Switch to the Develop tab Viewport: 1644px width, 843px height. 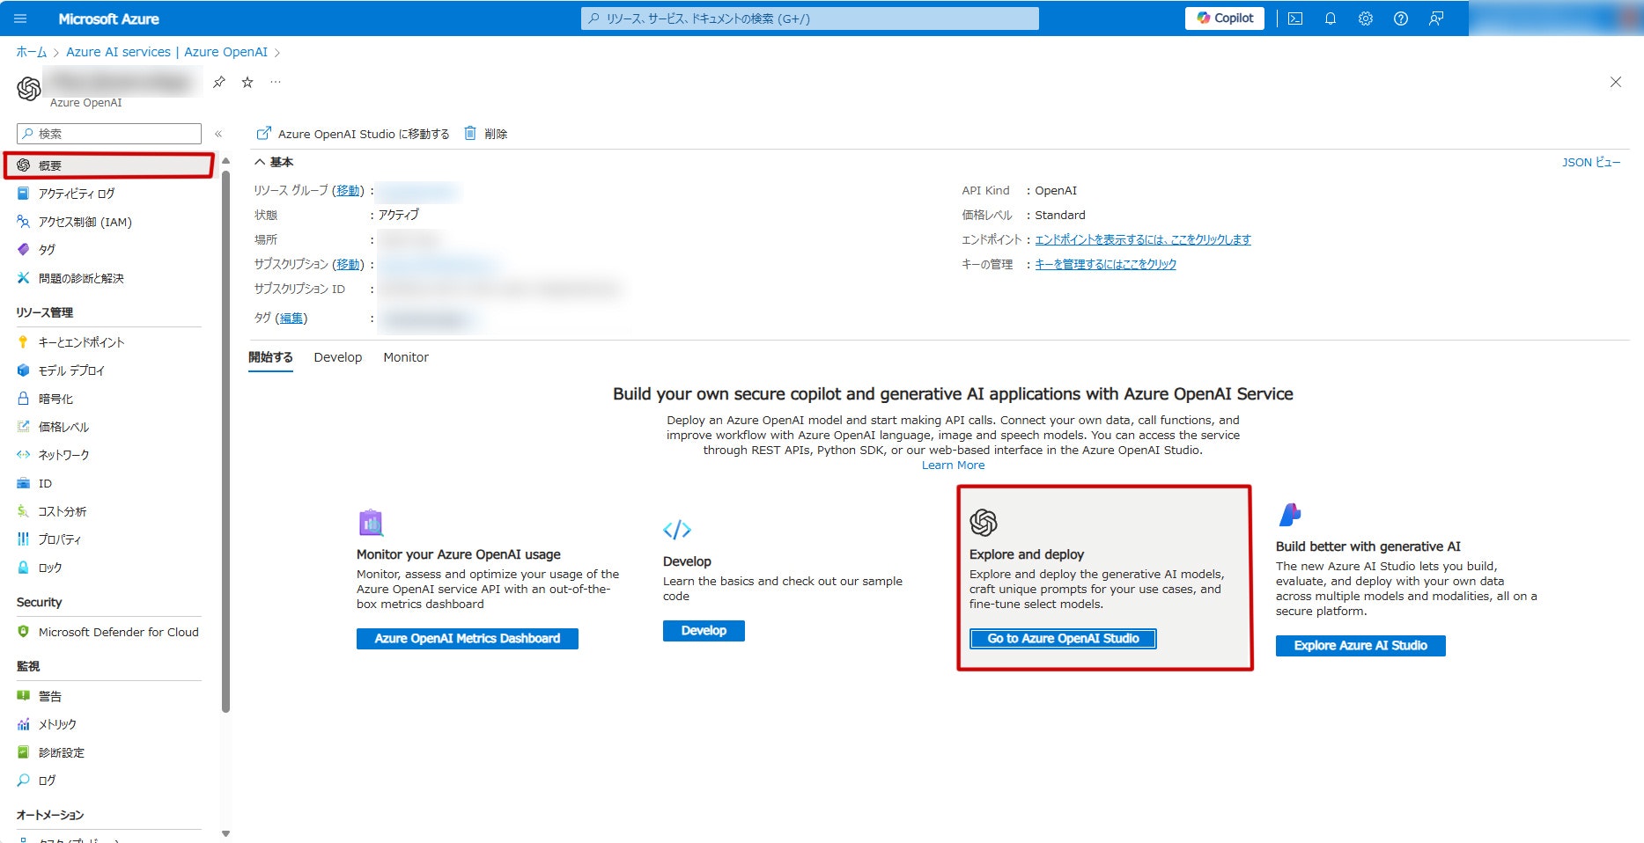(338, 357)
